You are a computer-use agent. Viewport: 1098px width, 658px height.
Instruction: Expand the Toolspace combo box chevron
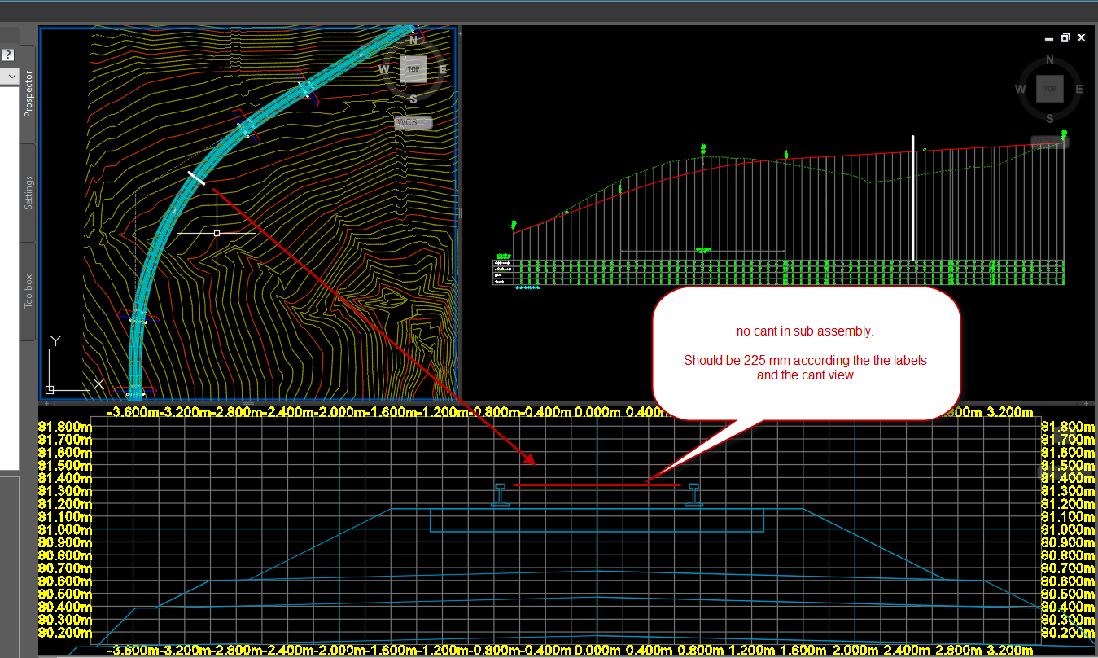pyautogui.click(x=11, y=76)
